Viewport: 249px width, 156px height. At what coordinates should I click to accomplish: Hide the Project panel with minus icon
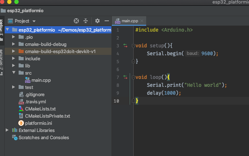pos(106,21)
